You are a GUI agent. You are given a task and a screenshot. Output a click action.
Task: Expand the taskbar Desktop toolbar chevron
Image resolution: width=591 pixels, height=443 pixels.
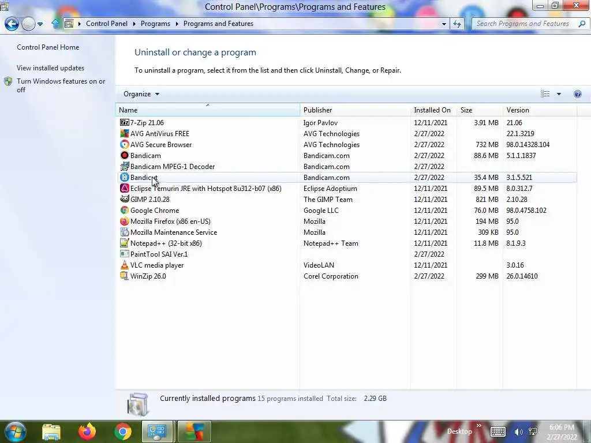pyautogui.click(x=478, y=426)
